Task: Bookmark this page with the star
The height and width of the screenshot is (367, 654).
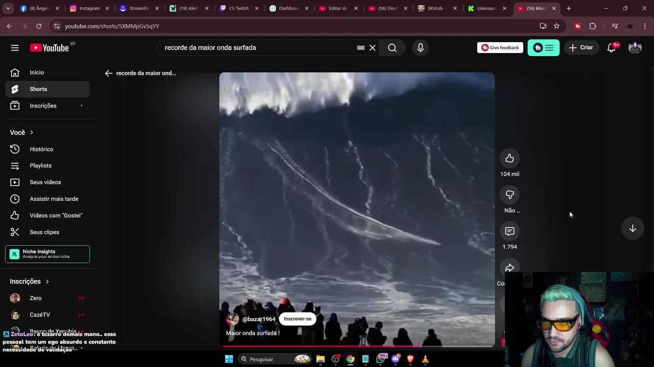Action: click(x=556, y=26)
